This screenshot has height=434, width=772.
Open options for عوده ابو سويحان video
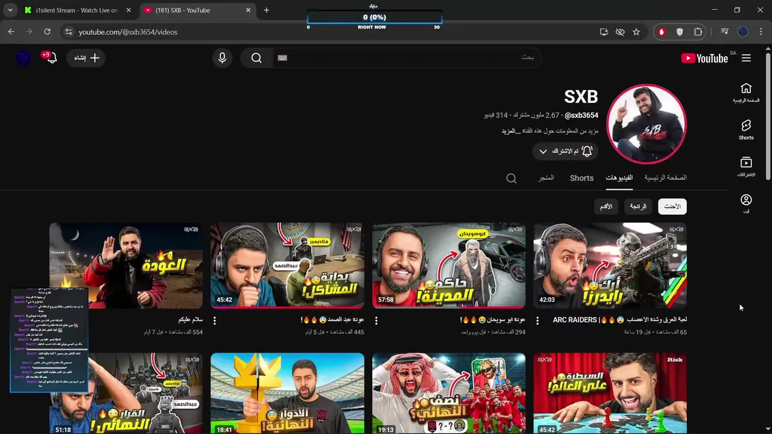pyautogui.click(x=376, y=321)
